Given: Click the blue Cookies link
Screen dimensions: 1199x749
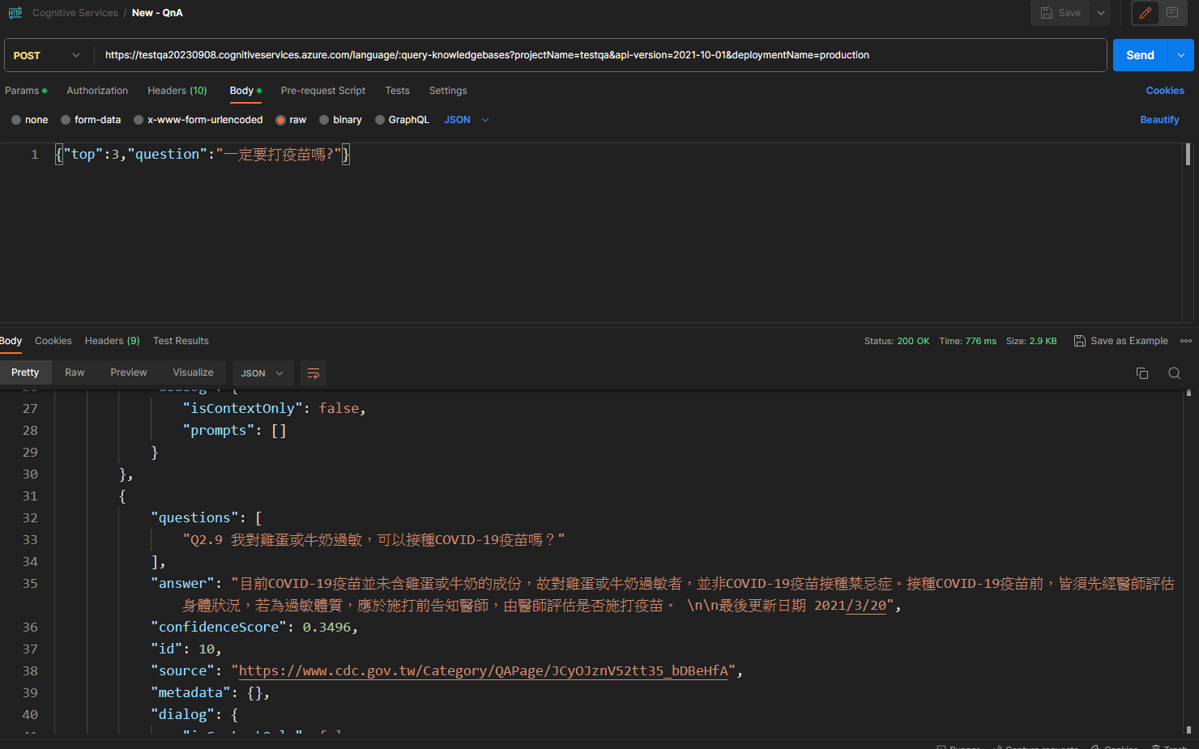Looking at the screenshot, I should [x=1165, y=91].
